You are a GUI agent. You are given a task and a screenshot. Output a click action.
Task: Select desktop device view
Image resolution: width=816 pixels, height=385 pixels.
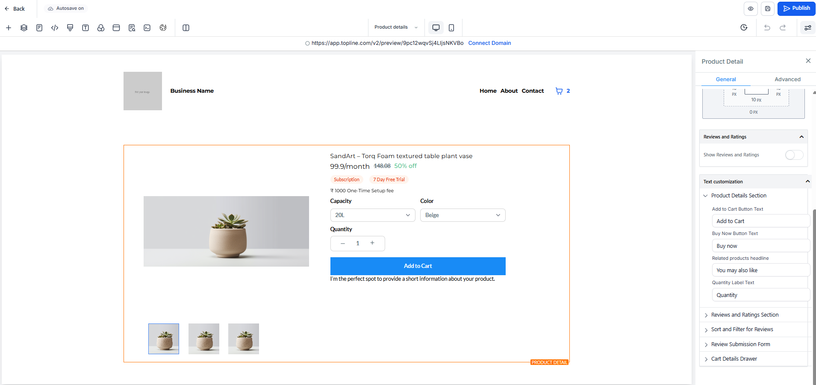[436, 28]
